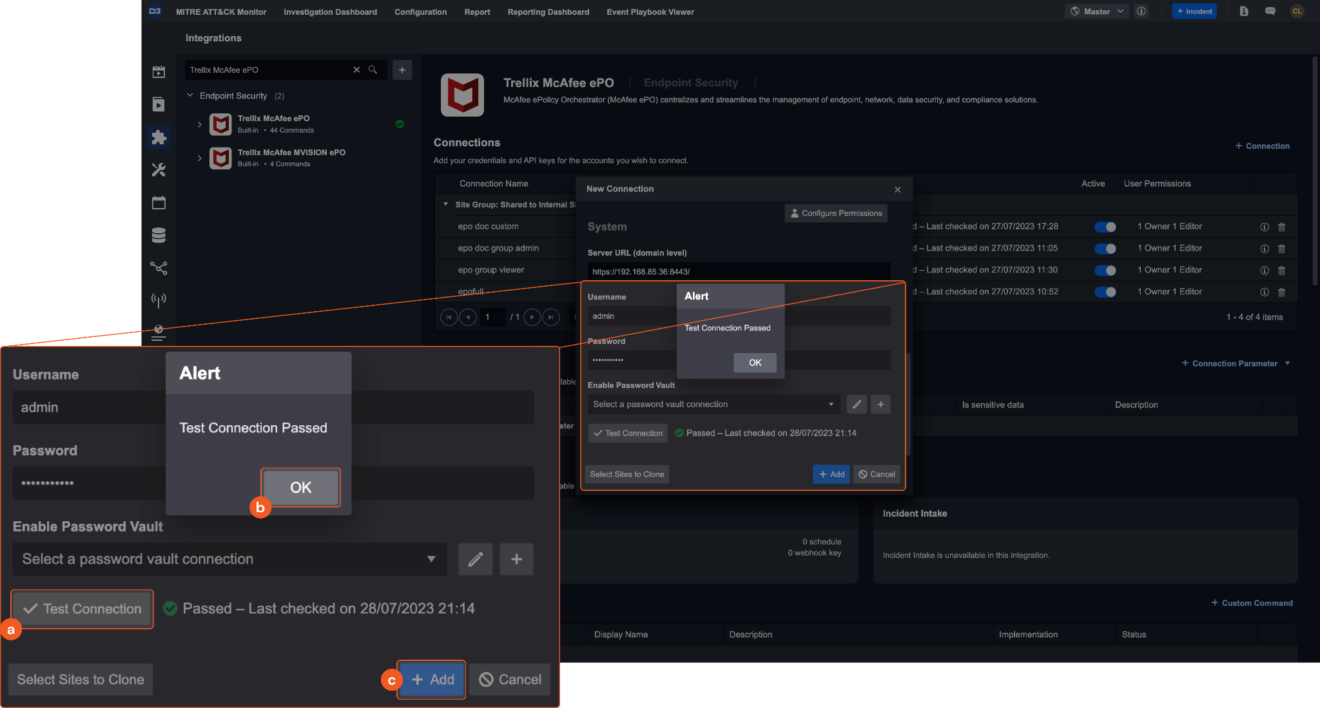Click the wrench tools sidebar icon
Screen dimensions: 1320x708
click(159, 170)
